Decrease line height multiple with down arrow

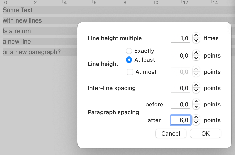click(196, 40)
